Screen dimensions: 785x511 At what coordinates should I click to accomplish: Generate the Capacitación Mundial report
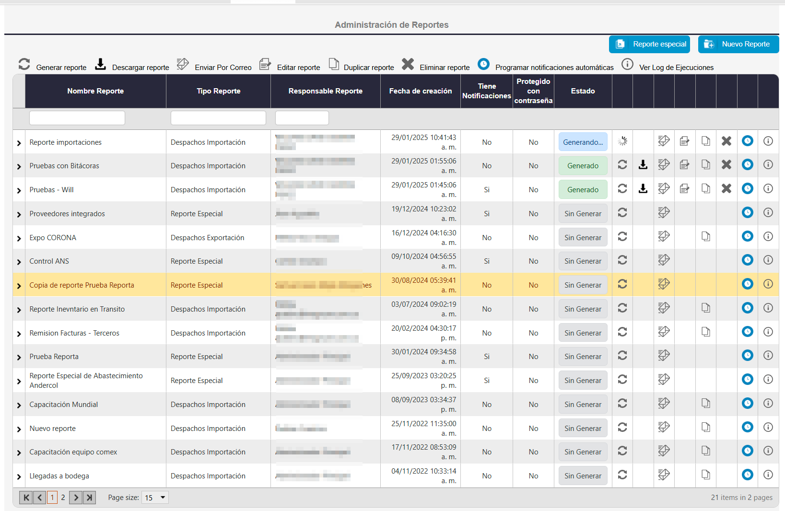pyautogui.click(x=622, y=404)
